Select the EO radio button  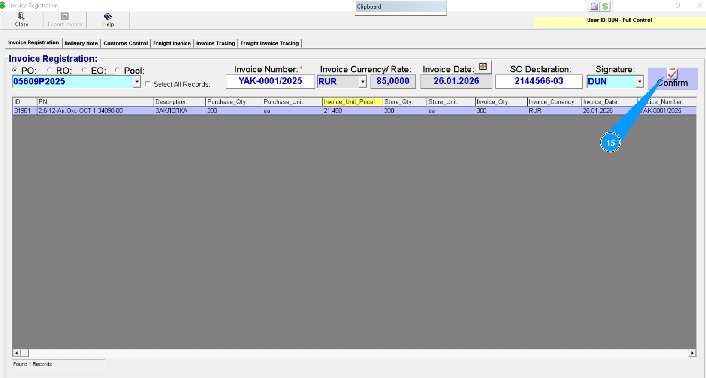[85, 70]
